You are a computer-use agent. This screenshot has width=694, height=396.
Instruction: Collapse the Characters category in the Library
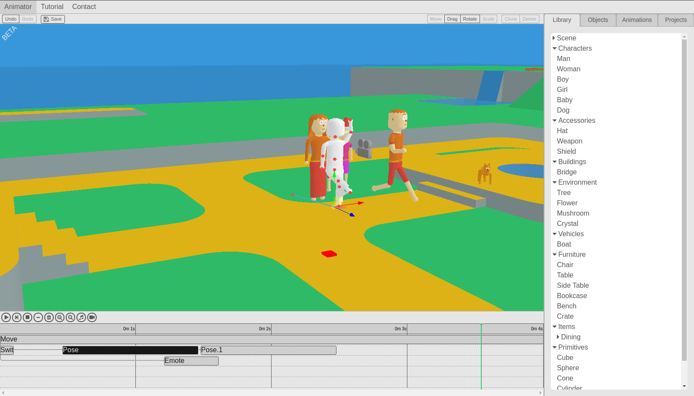click(555, 48)
